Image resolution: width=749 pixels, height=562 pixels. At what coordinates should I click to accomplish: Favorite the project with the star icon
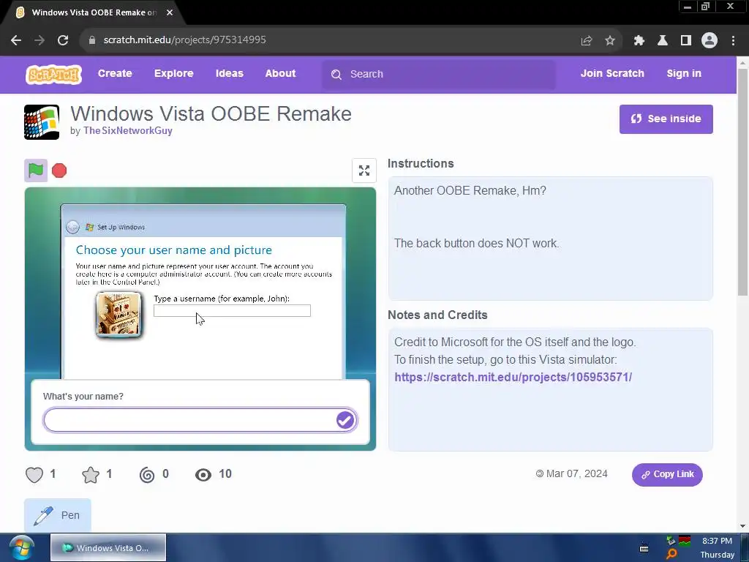click(x=91, y=474)
